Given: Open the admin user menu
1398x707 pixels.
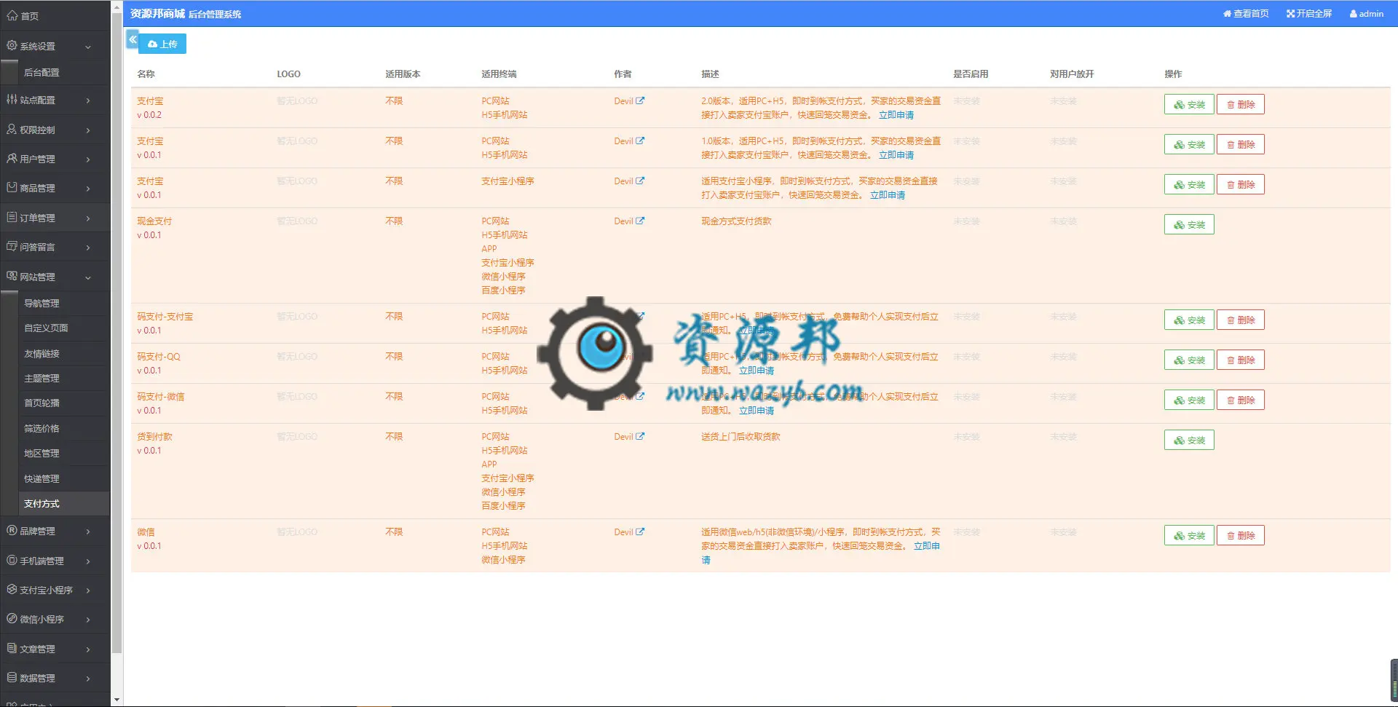Looking at the screenshot, I should (1367, 14).
